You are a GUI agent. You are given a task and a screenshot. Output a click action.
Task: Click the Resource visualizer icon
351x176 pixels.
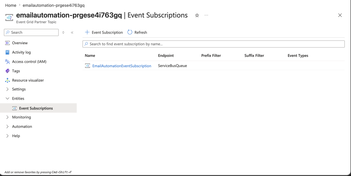click(x=8, y=80)
